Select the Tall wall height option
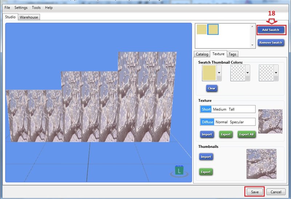291x199 pixels. tap(232, 109)
